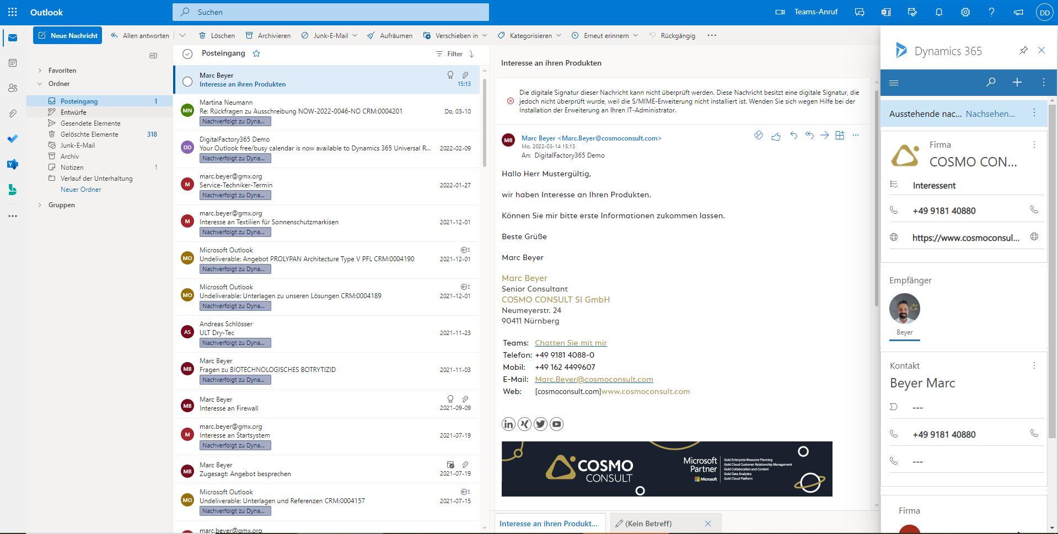Expand the Favoriten tree node
The width and height of the screenshot is (1058, 534).
click(40, 71)
